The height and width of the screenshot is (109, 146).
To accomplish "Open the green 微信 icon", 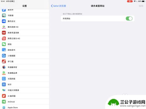I will point(4,44).
